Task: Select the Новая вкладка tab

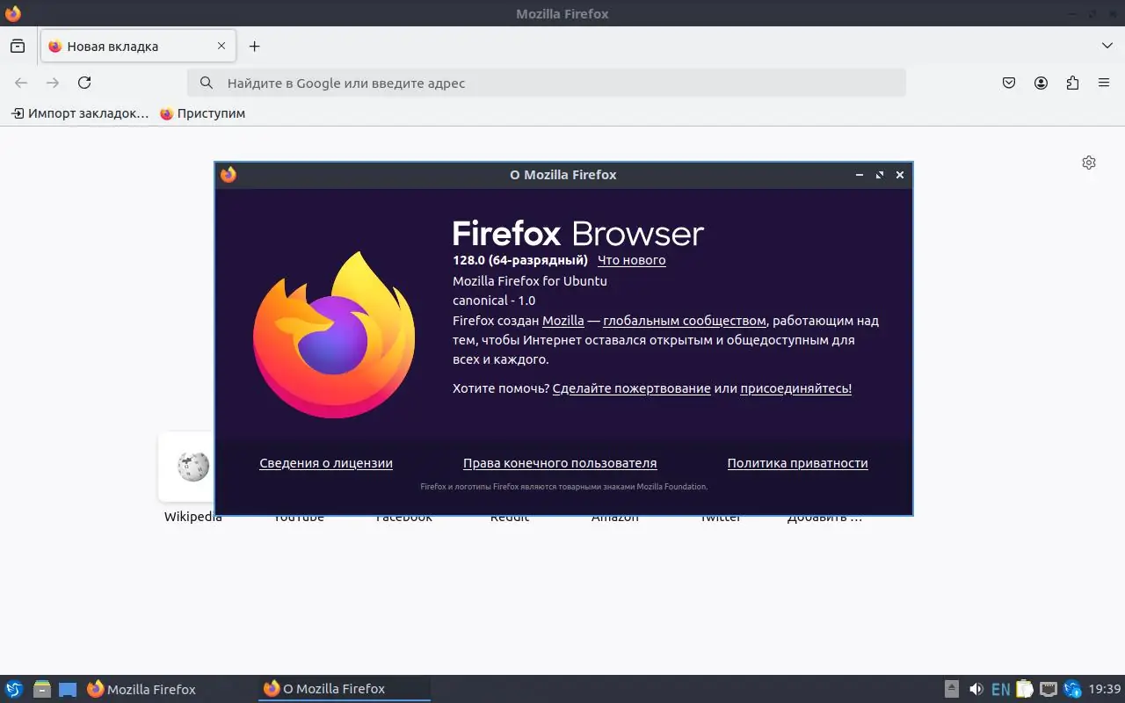Action: coord(138,46)
